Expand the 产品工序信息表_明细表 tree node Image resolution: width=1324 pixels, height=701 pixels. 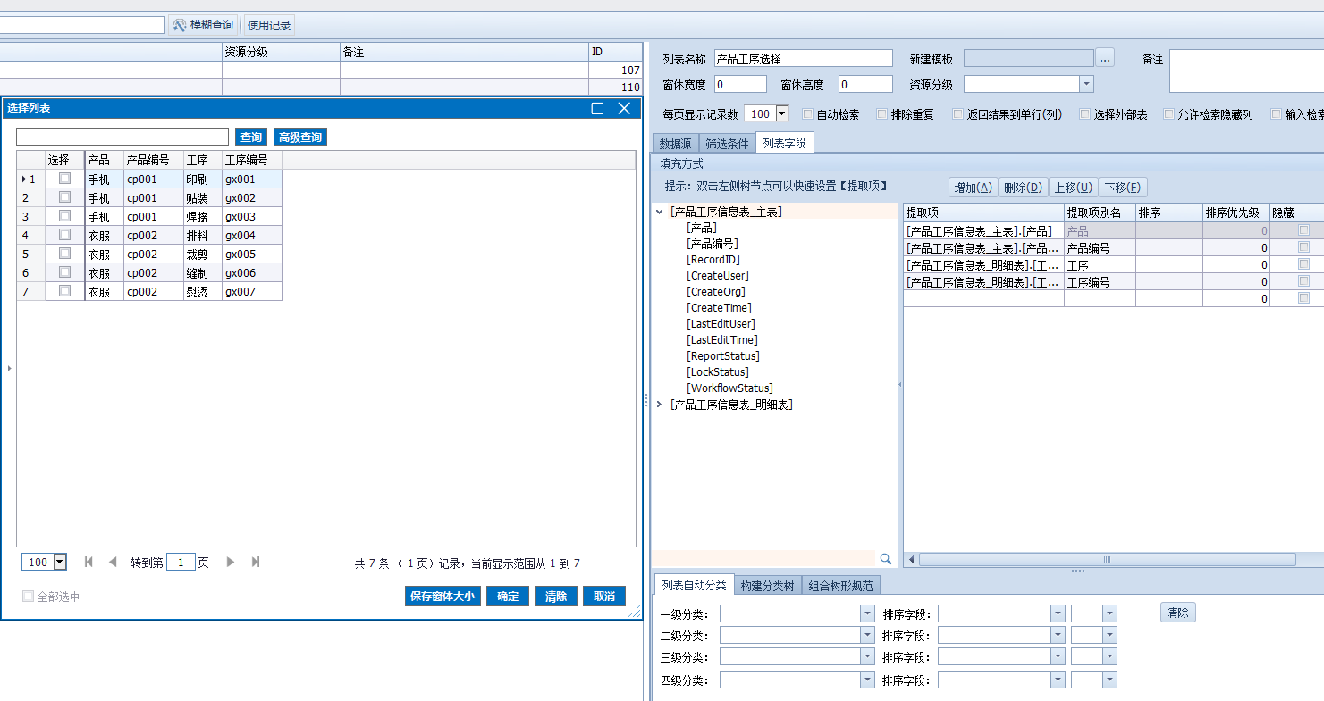[x=661, y=405]
